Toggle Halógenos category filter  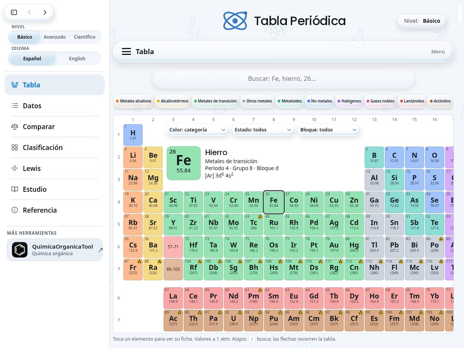349,101
